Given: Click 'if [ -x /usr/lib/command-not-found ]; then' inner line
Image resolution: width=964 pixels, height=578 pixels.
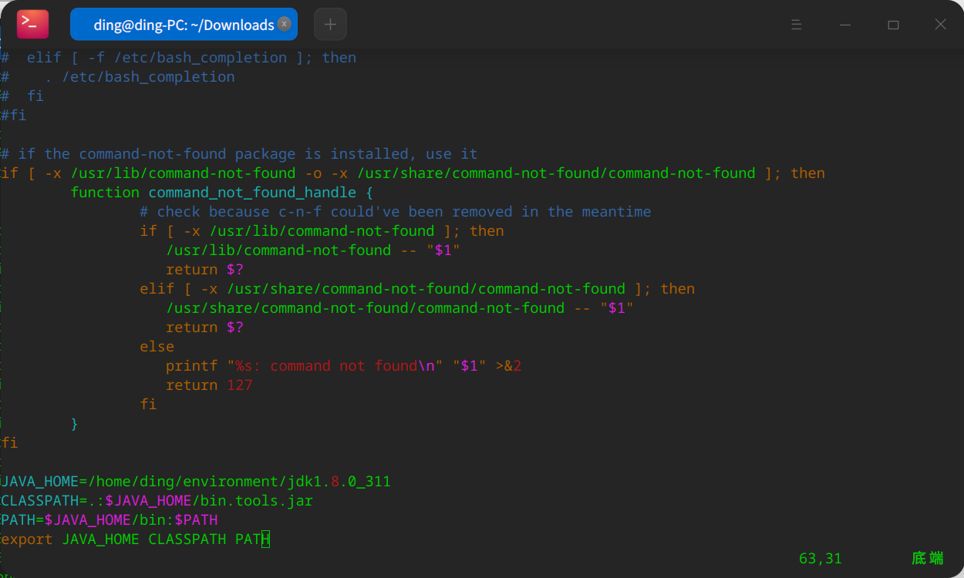Looking at the screenshot, I should click(x=322, y=231).
